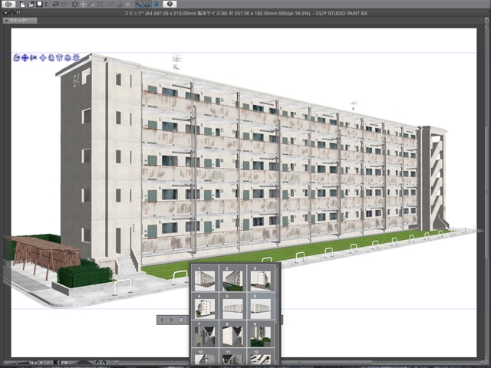This screenshot has width=491, height=368.
Task: Click the 19.0 zoom percentage field
Action: coord(33,363)
